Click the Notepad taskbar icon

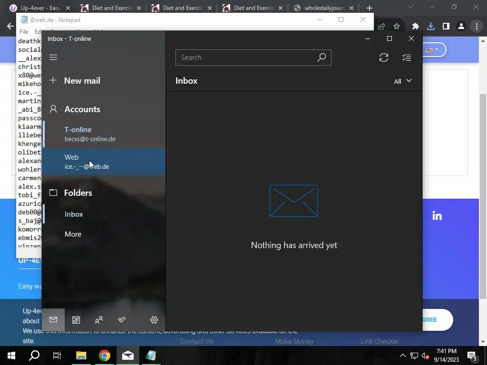[x=151, y=355]
